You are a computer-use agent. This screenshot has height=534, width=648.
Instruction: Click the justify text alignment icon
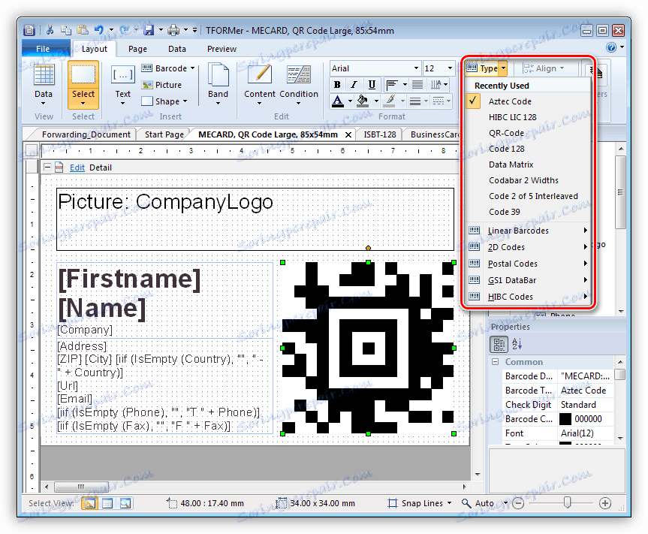417,85
